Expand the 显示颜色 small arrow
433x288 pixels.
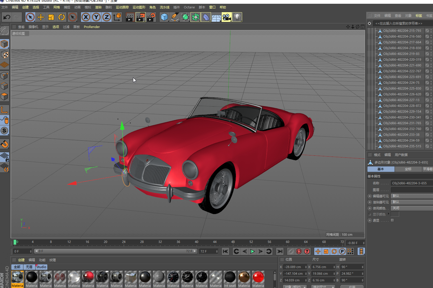point(388,214)
